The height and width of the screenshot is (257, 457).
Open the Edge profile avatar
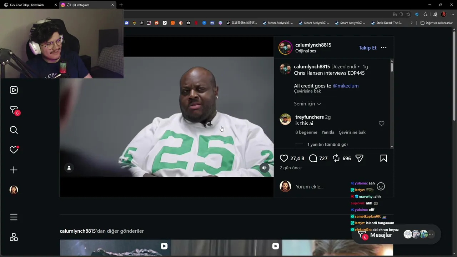pos(444,14)
